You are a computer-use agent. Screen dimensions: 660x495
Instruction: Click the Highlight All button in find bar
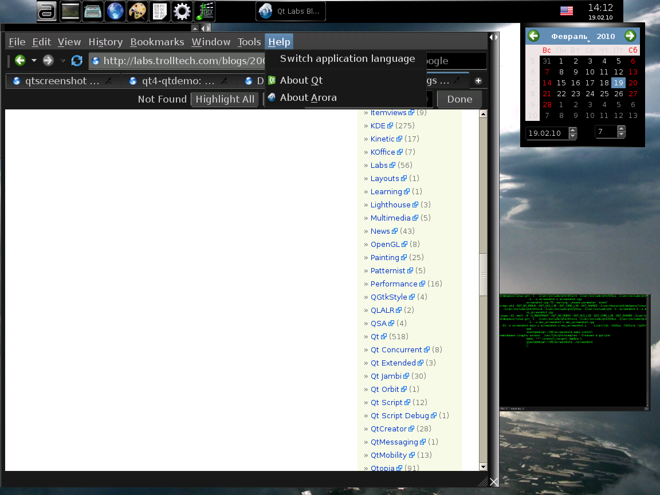point(225,99)
